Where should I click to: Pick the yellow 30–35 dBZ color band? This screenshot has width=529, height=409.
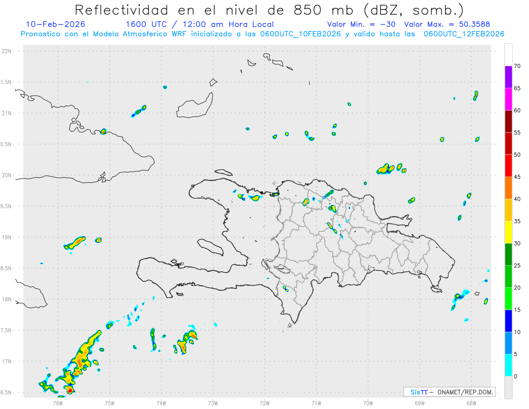[508, 232]
